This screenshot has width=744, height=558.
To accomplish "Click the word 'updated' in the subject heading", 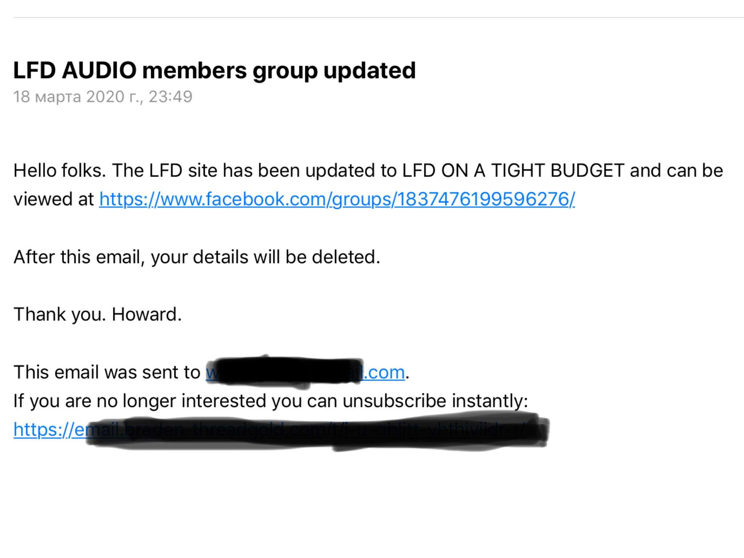I will [x=369, y=70].
